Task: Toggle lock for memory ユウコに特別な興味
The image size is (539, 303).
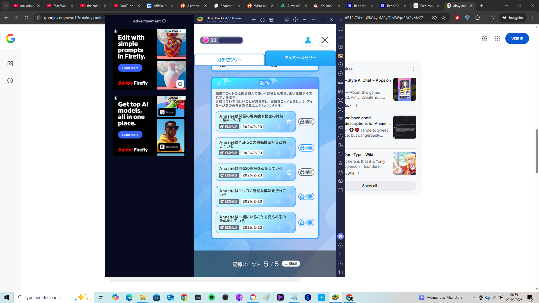Action: pos(306,196)
